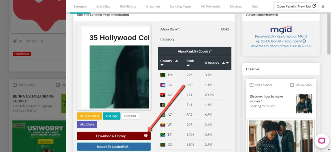Open Panel in New Tab

tap(296, 6)
